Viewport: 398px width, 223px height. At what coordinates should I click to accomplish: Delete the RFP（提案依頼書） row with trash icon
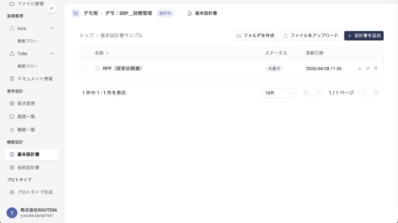coord(376,68)
